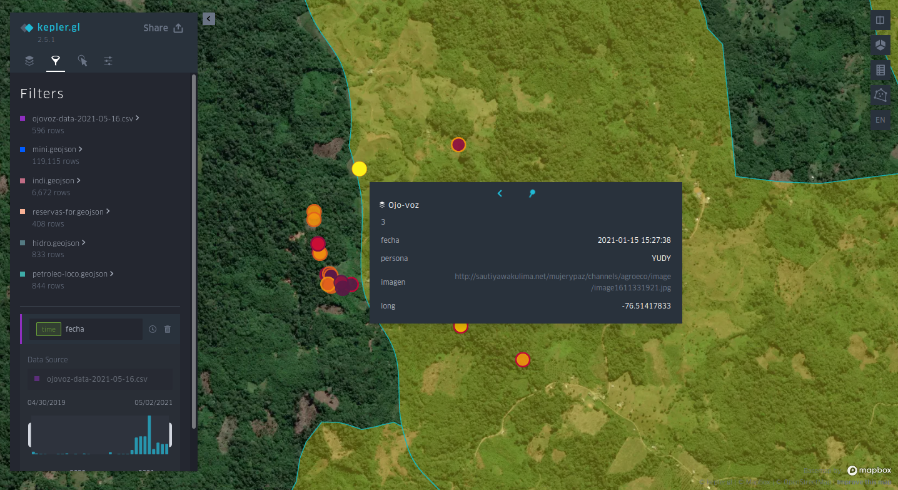
Task: Click the 119,115 rows count
Action: (x=56, y=161)
